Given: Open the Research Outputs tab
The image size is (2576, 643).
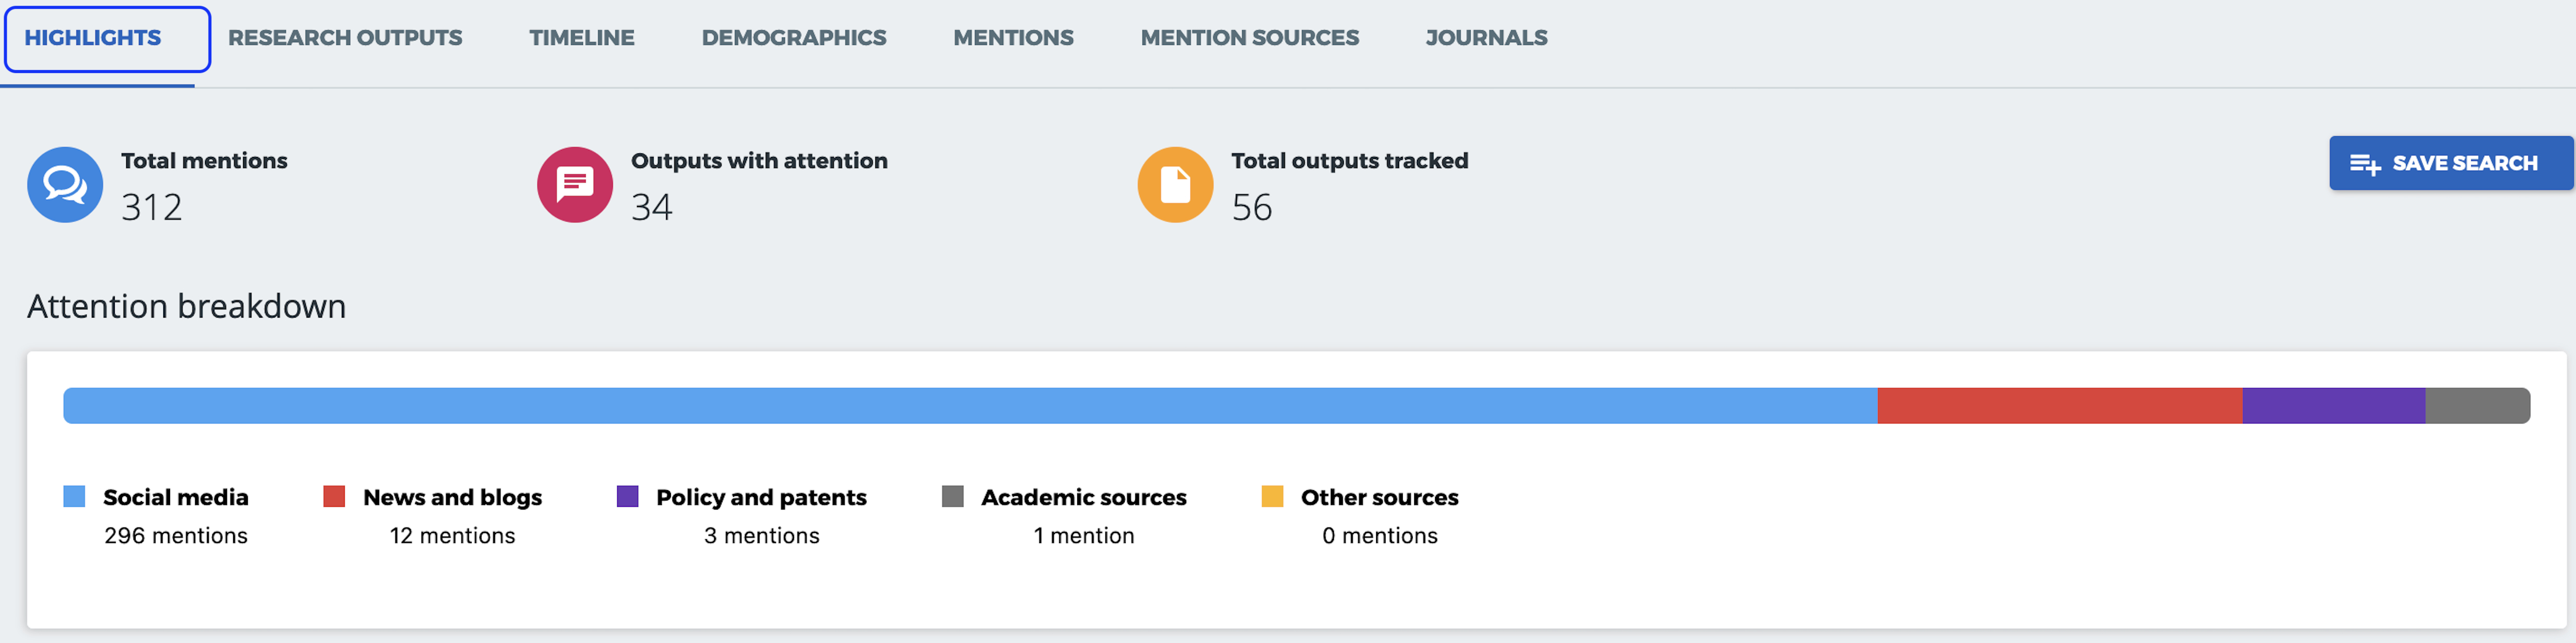Looking at the screenshot, I should pos(345,38).
